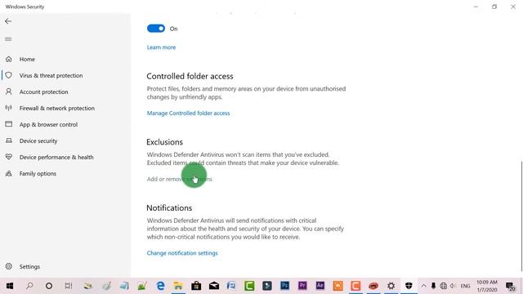Open Action Center notifications icon

510,286
